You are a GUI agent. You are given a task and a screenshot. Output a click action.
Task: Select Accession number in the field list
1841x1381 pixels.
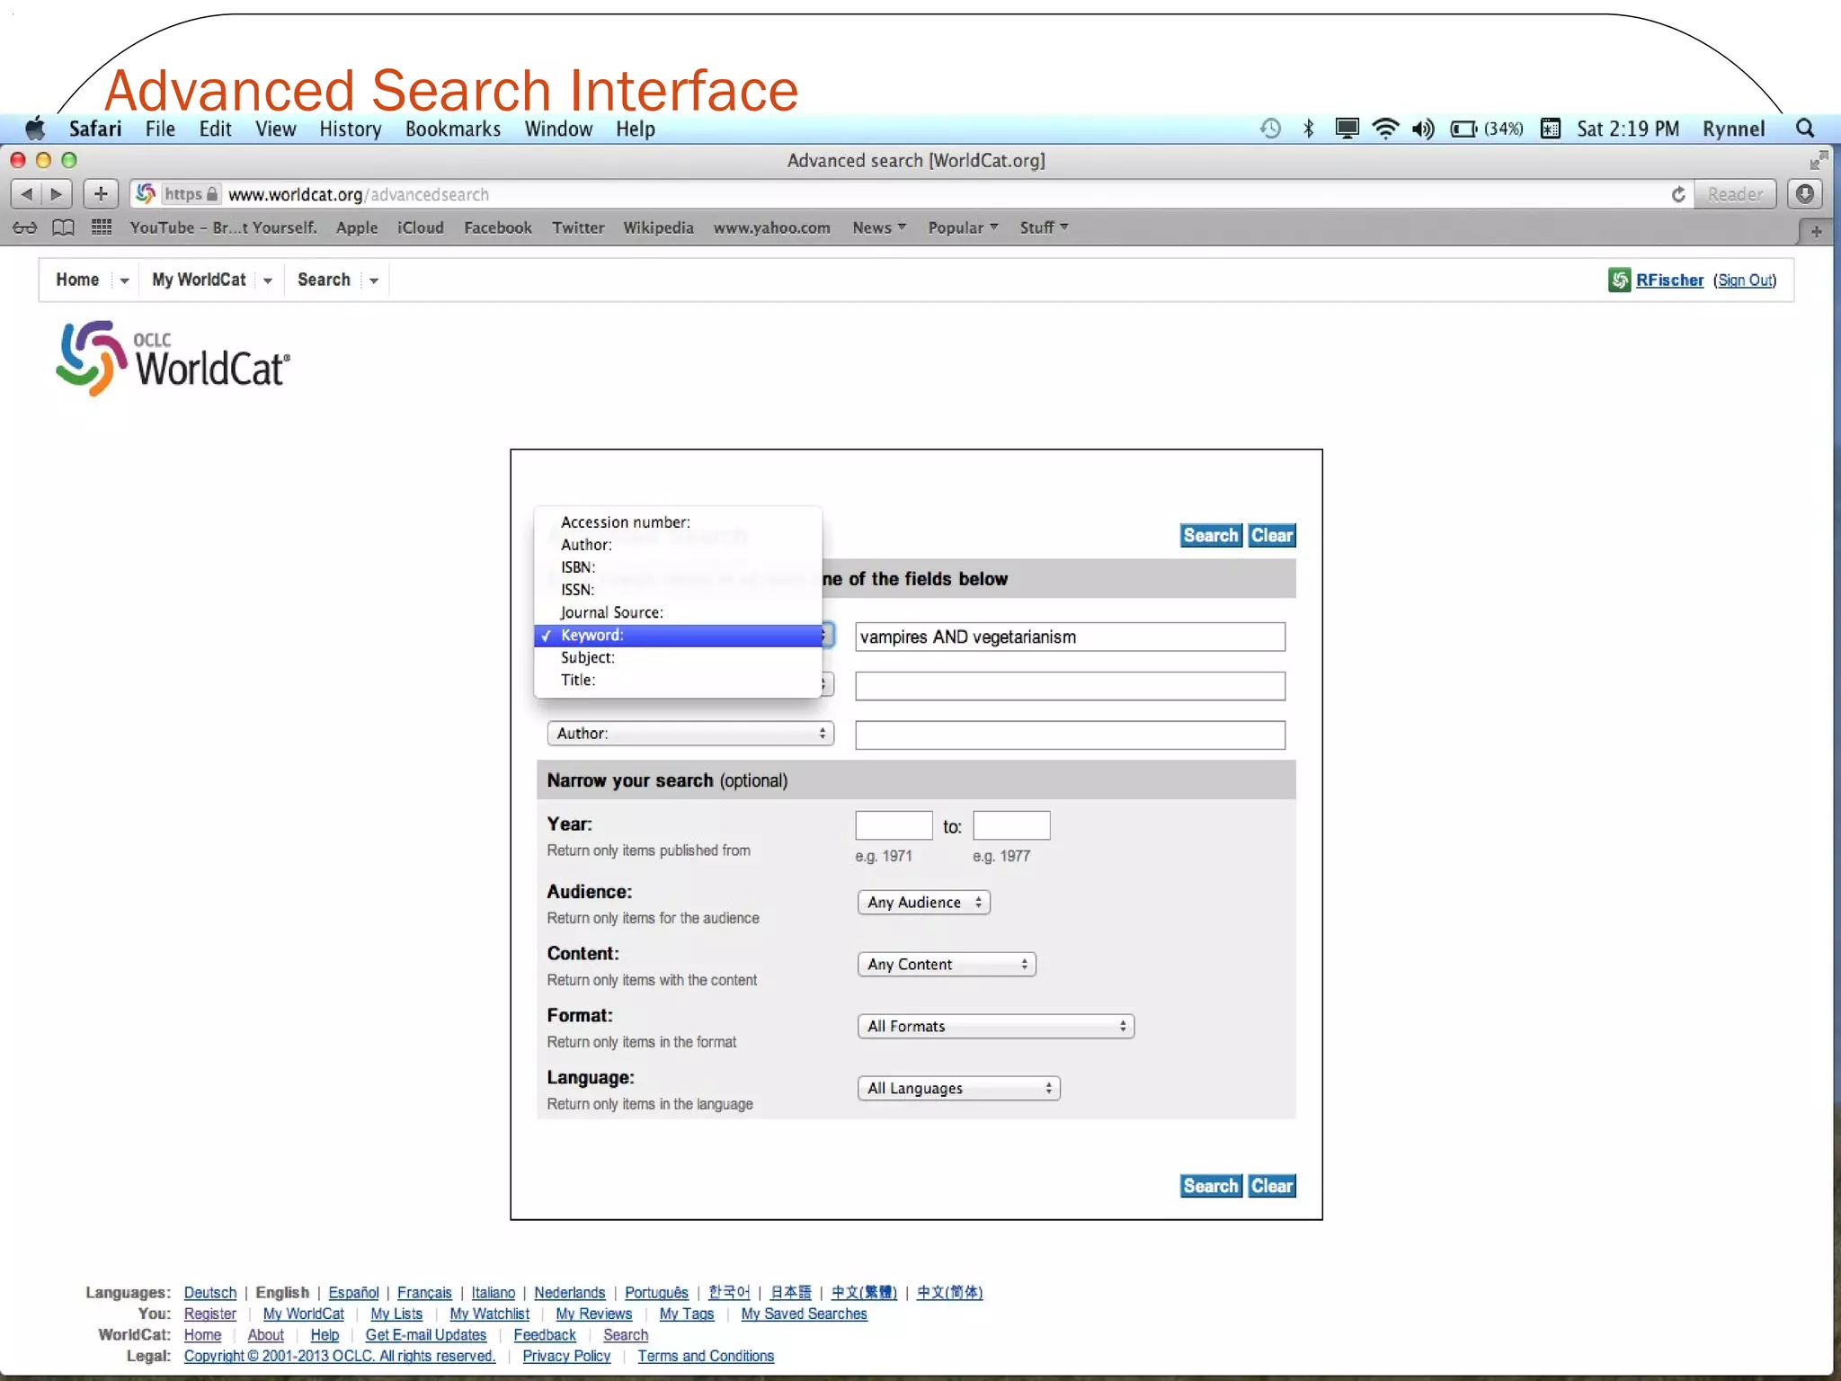pyautogui.click(x=678, y=522)
